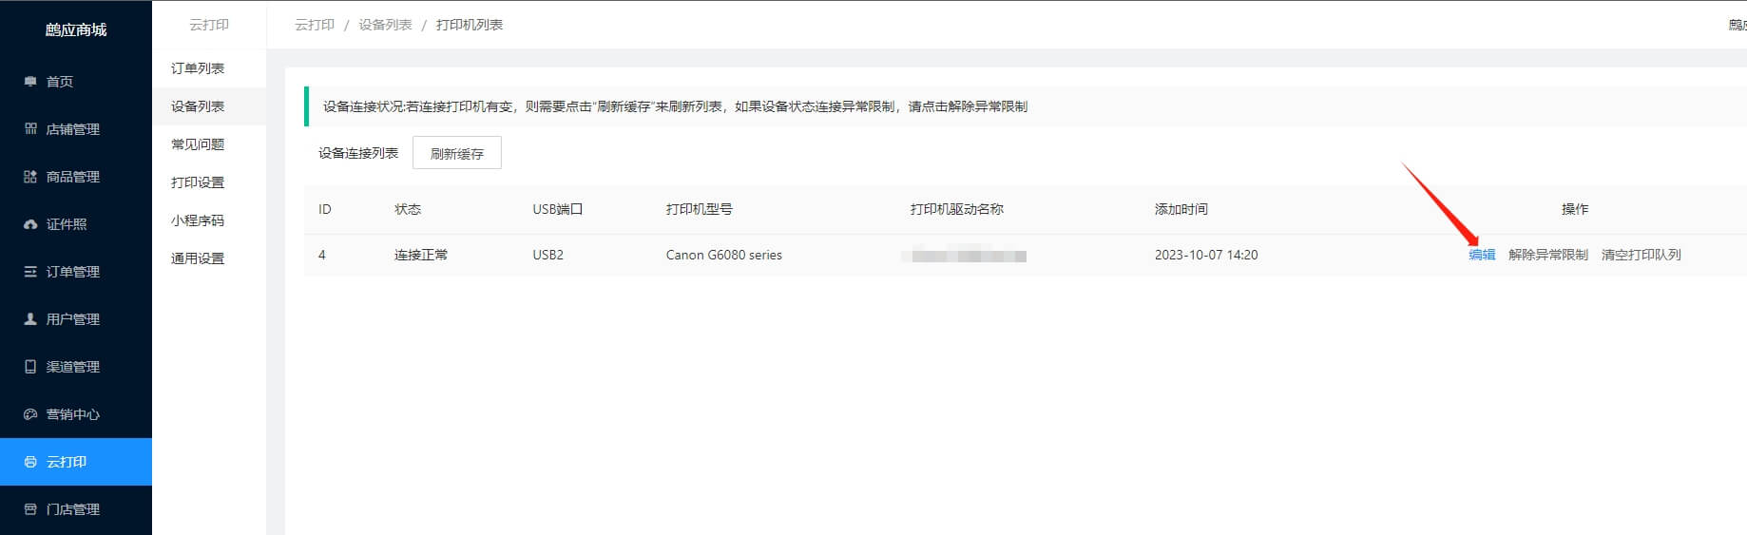Click the 打印机驱动名称 column header
This screenshot has width=1747, height=535.
tap(957, 209)
